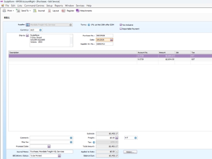Click the Send To toolbar icon
This screenshot has width=212, height=159.
click(x=18, y=11)
